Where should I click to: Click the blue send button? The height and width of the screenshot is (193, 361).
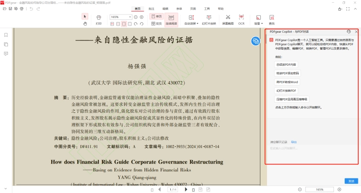pyautogui.click(x=351, y=181)
